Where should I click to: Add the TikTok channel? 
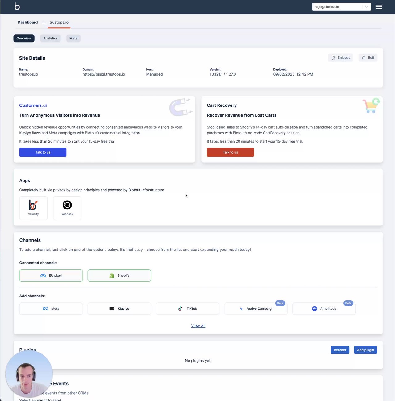(x=188, y=308)
